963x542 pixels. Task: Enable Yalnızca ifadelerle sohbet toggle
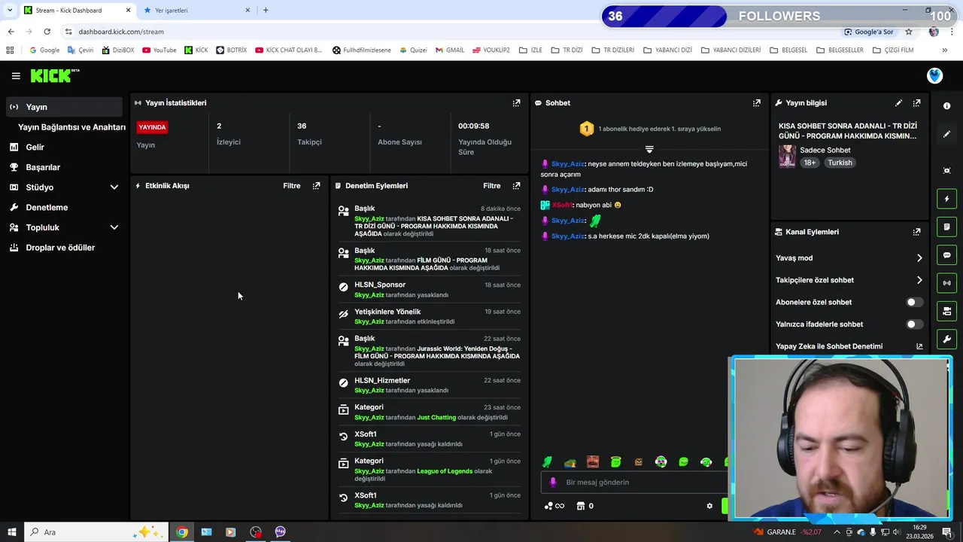[x=914, y=324]
